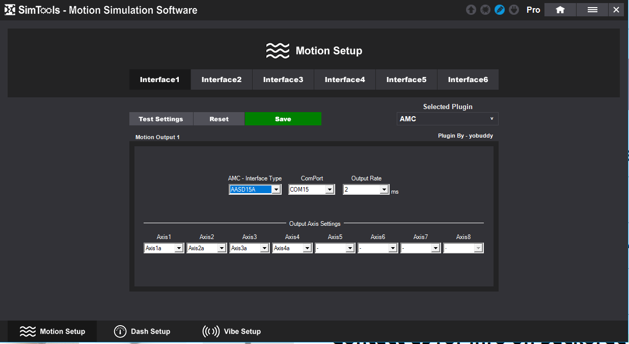This screenshot has height=344, width=629.
Task: Switch to the Interface4 tab
Action: pos(345,80)
